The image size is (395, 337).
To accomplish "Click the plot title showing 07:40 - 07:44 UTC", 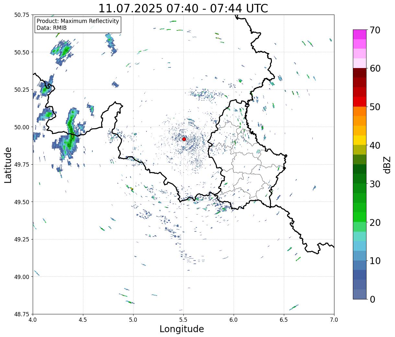I will click(x=183, y=8).
